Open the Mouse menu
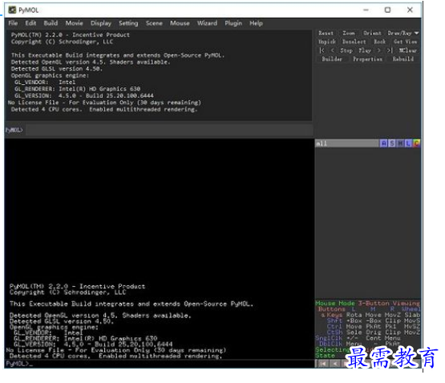Viewport: 445px width, 383px height. click(x=180, y=23)
